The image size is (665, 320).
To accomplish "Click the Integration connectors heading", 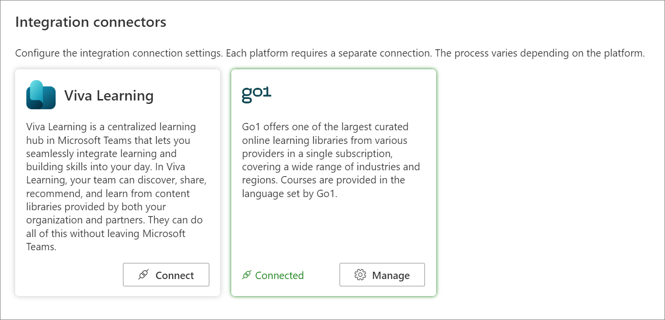I will tap(91, 22).
